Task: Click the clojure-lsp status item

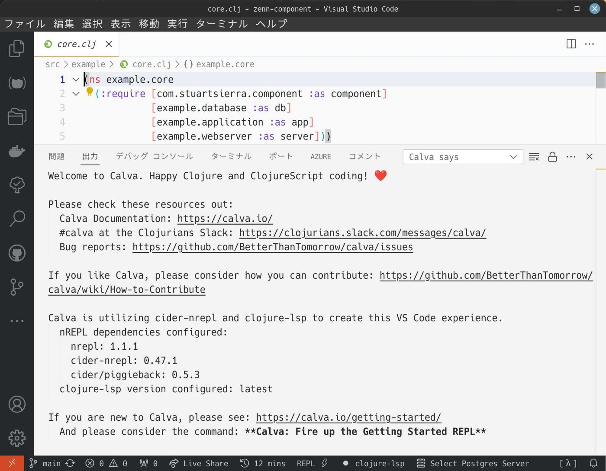Action: tap(374, 463)
